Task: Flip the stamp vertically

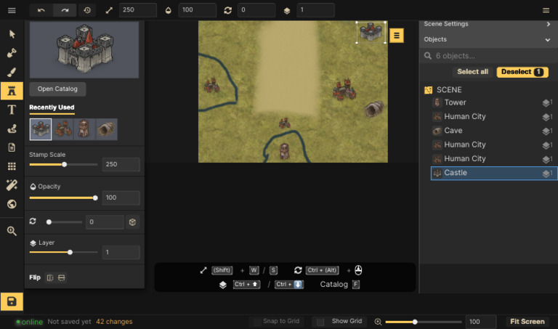Action: (62, 277)
